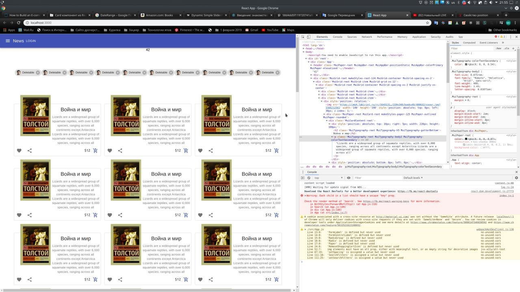Viewport: 520px width, 292px height.
Task: Click the yellow warning count badge in DevTools
Action: point(503,37)
